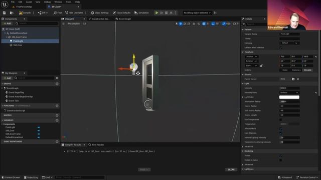Image resolution: width=321 pixels, height=180 pixels.
Task: Collapse the DefaultSceneRoot tree node
Action: 5,33
